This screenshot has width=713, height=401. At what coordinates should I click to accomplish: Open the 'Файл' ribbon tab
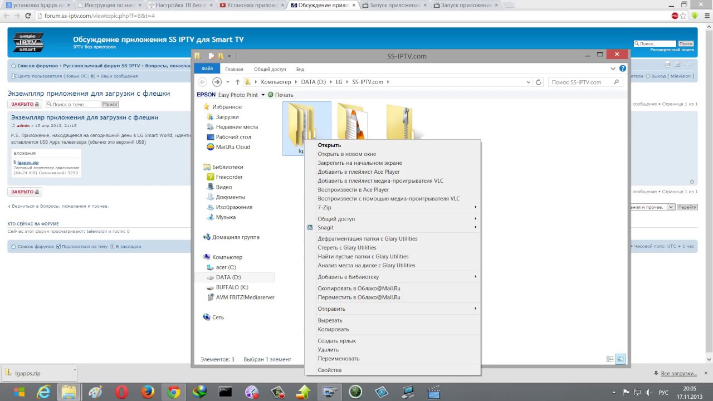coord(207,69)
